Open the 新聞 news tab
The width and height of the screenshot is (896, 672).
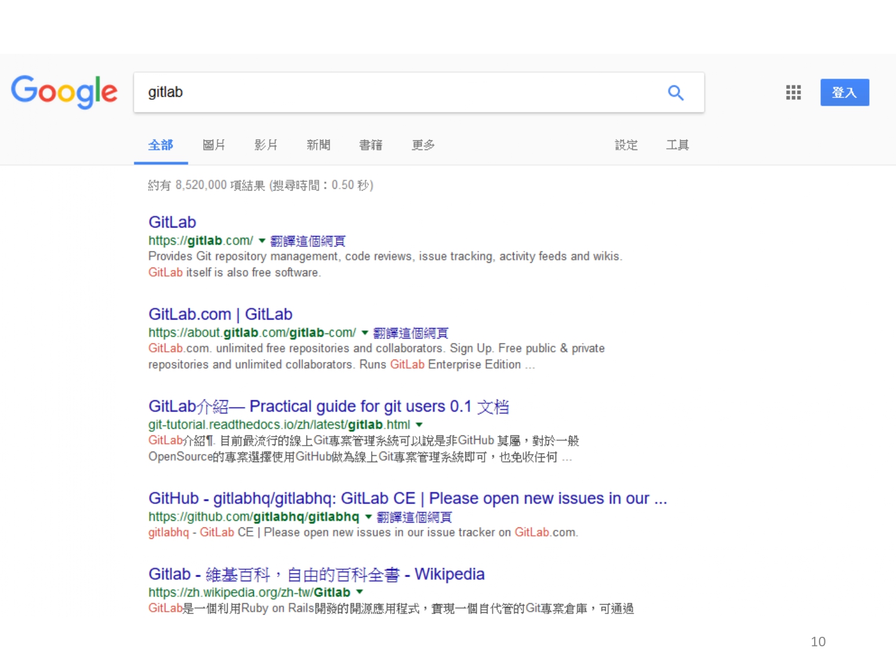pyautogui.click(x=318, y=145)
